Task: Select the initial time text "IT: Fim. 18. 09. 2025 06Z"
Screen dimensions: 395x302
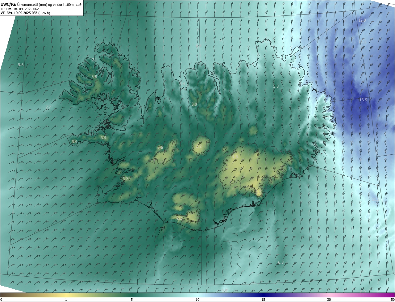Action: point(20,9)
